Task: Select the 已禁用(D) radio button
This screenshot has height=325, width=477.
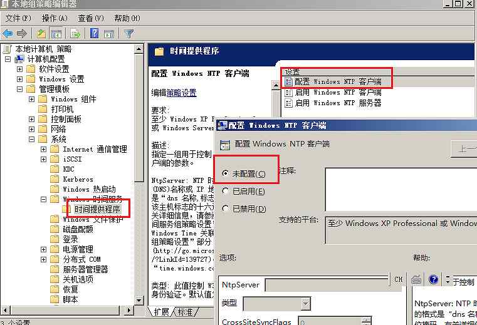Action: [225, 209]
